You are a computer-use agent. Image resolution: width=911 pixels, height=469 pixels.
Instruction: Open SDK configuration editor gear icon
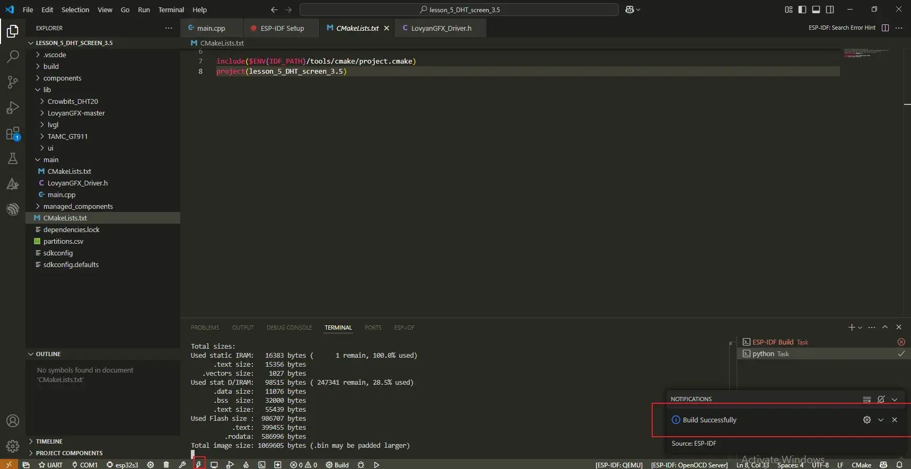pyautogui.click(x=151, y=465)
